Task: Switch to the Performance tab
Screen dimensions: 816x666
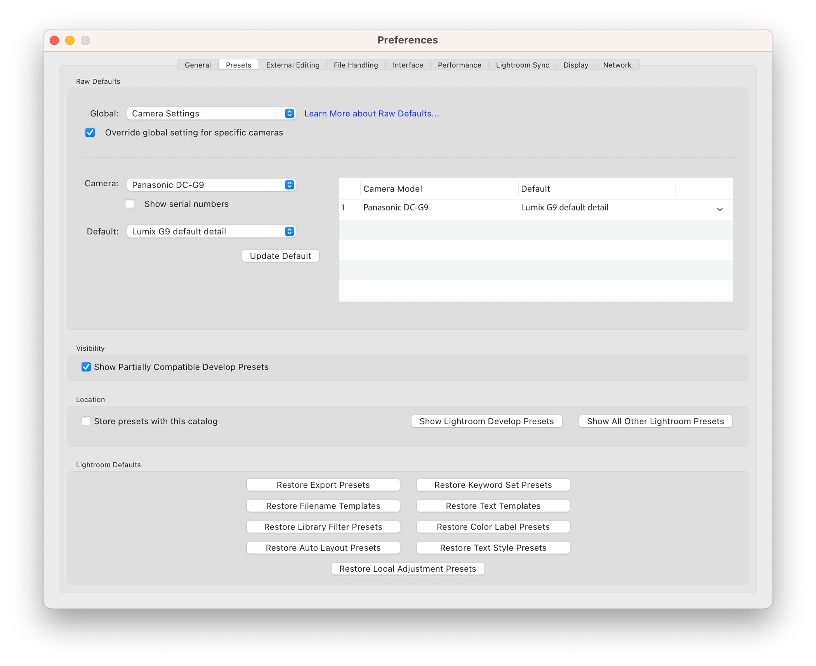Action: pyautogui.click(x=459, y=65)
